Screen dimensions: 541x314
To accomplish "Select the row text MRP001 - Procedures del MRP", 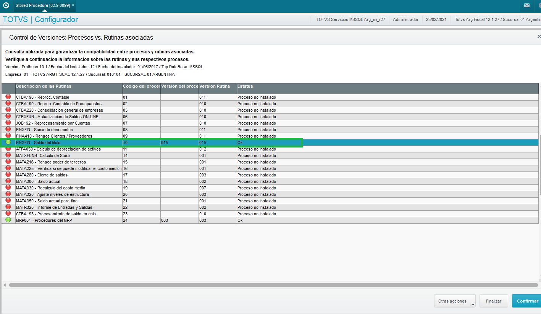I will tap(44, 220).
